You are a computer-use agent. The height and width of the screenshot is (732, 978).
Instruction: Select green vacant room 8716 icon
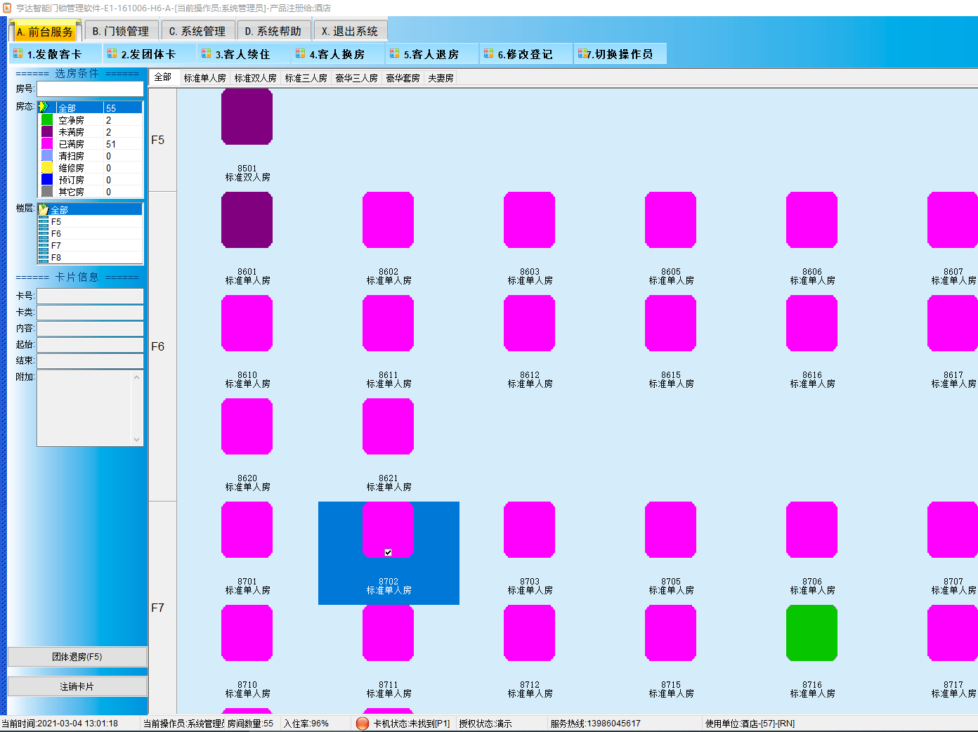[x=811, y=633]
